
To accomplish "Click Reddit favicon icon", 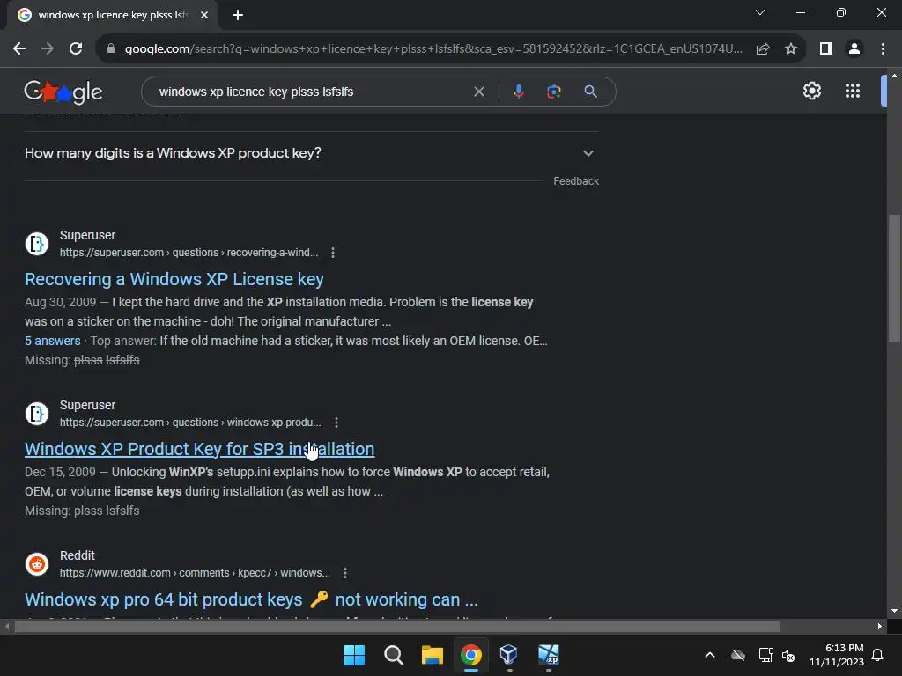I will [x=37, y=564].
